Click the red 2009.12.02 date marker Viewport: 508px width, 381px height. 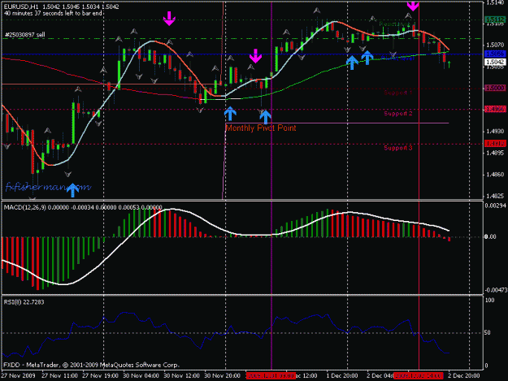[418, 376]
